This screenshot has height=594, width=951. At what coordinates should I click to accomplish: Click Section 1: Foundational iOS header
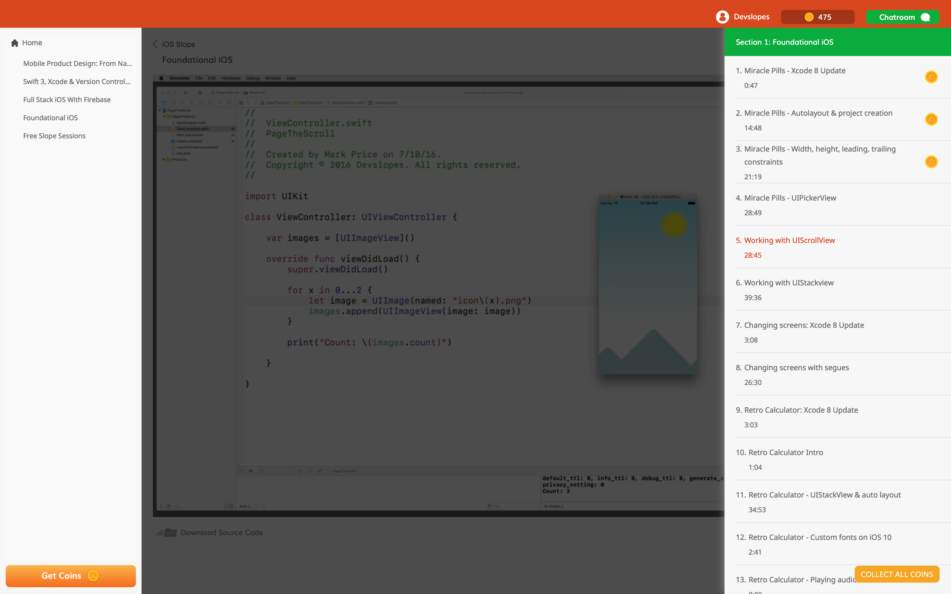click(784, 42)
